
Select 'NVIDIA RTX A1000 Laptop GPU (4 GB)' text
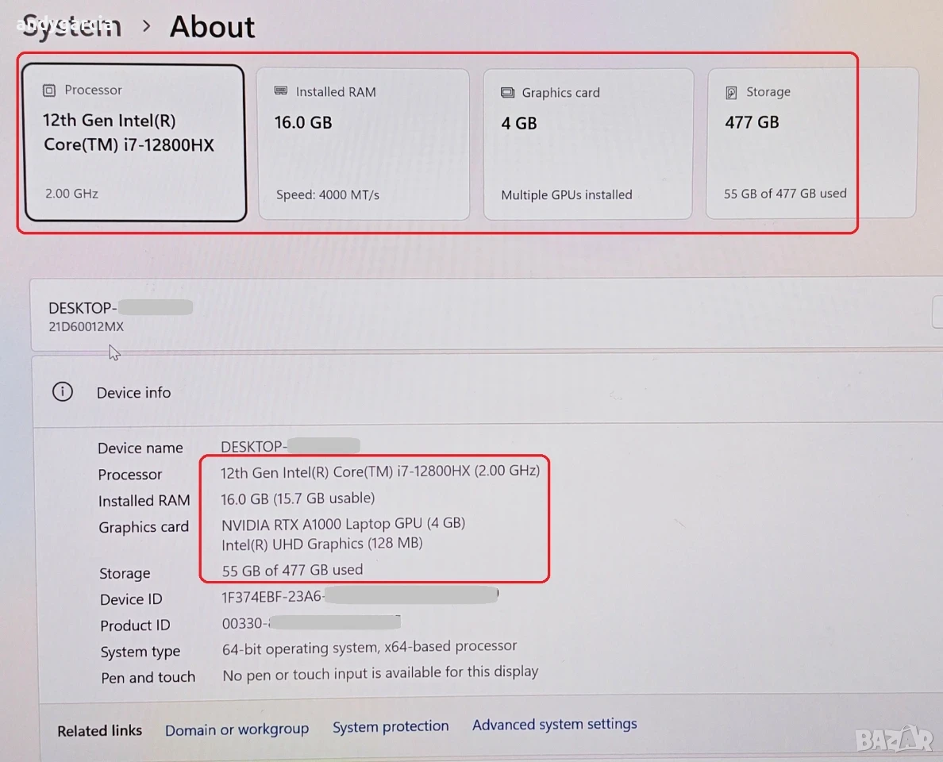point(344,523)
